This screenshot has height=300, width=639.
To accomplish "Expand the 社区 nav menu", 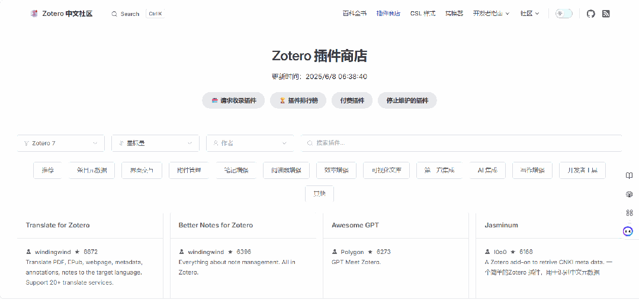I will click(x=530, y=14).
